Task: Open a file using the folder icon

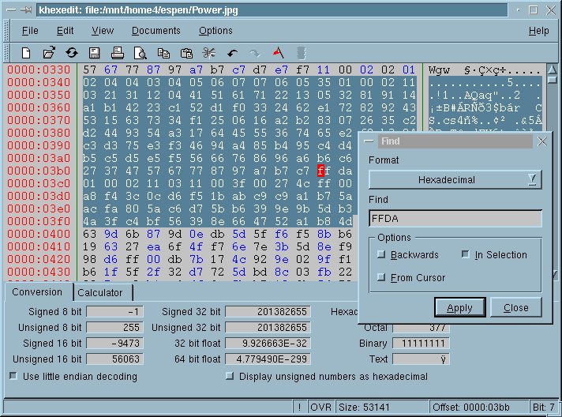Action: click(49, 53)
